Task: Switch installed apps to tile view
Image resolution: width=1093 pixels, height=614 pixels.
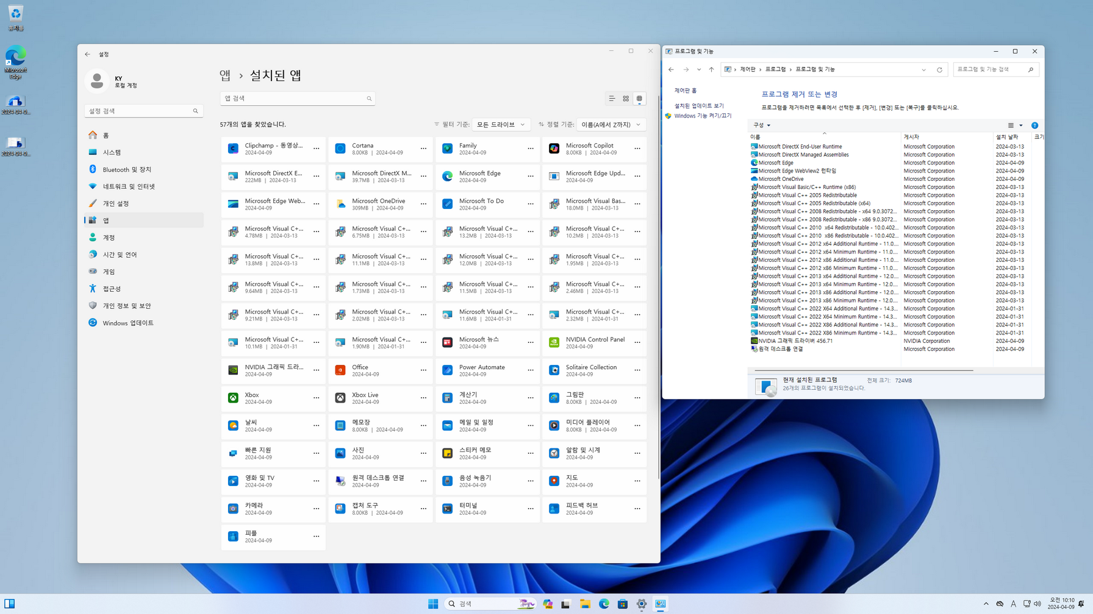Action: tap(639, 99)
